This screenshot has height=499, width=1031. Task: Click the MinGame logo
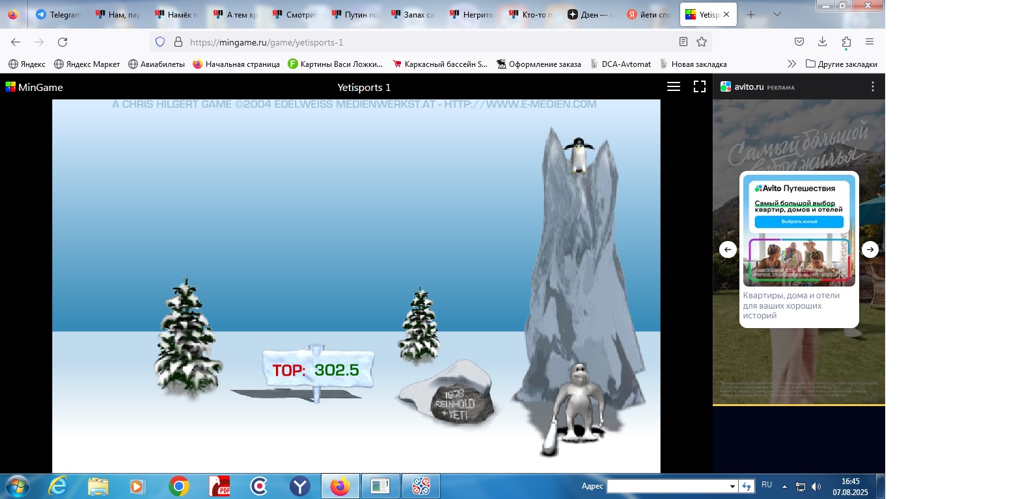pyautogui.click(x=34, y=87)
